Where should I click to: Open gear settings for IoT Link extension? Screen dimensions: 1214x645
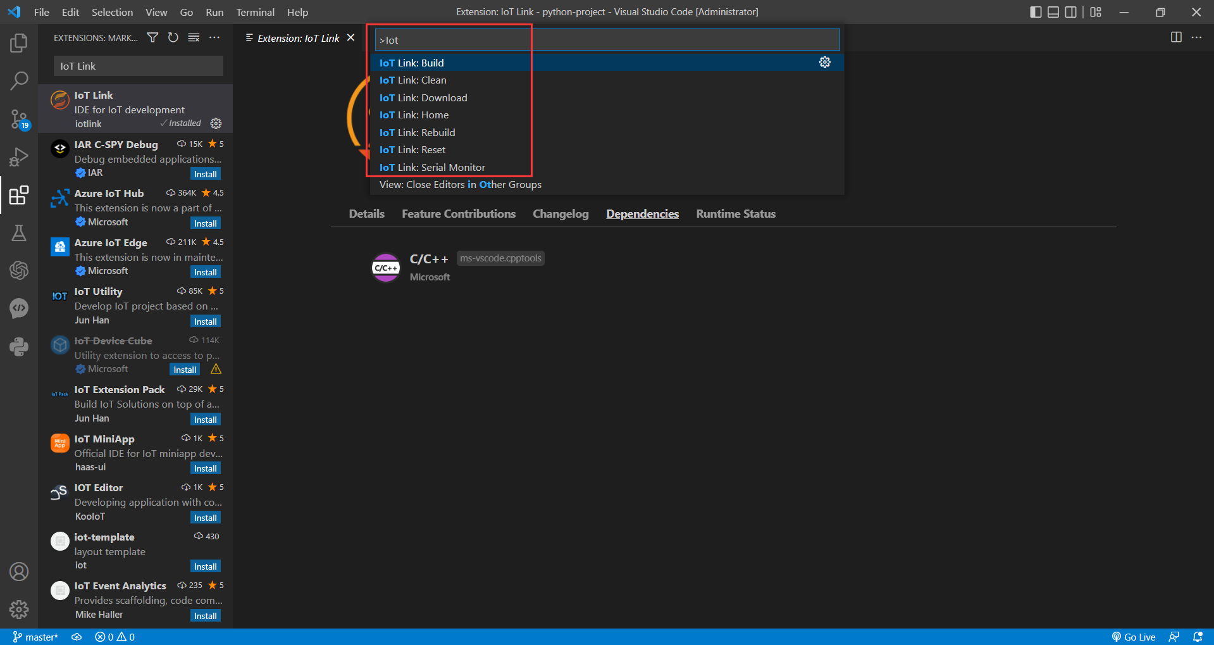pyautogui.click(x=216, y=123)
